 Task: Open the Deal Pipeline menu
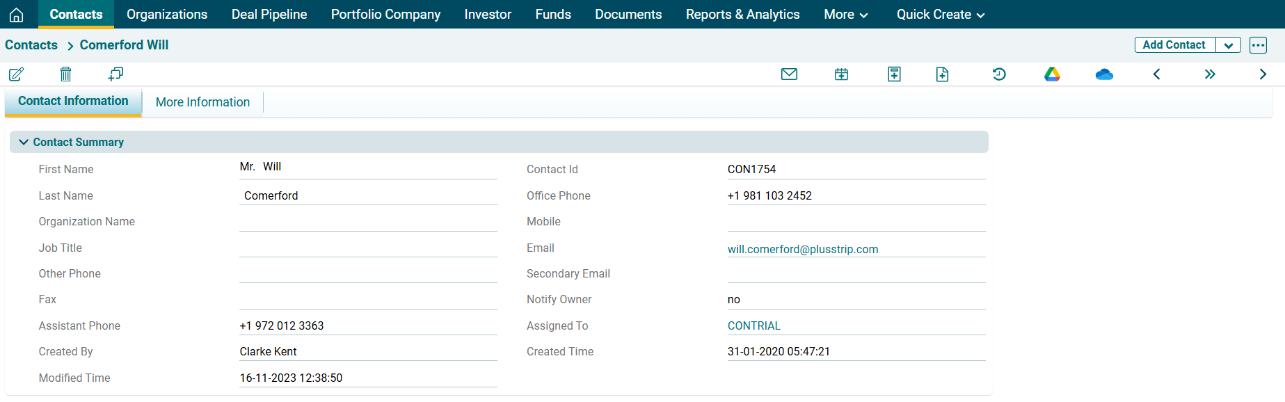269,15
